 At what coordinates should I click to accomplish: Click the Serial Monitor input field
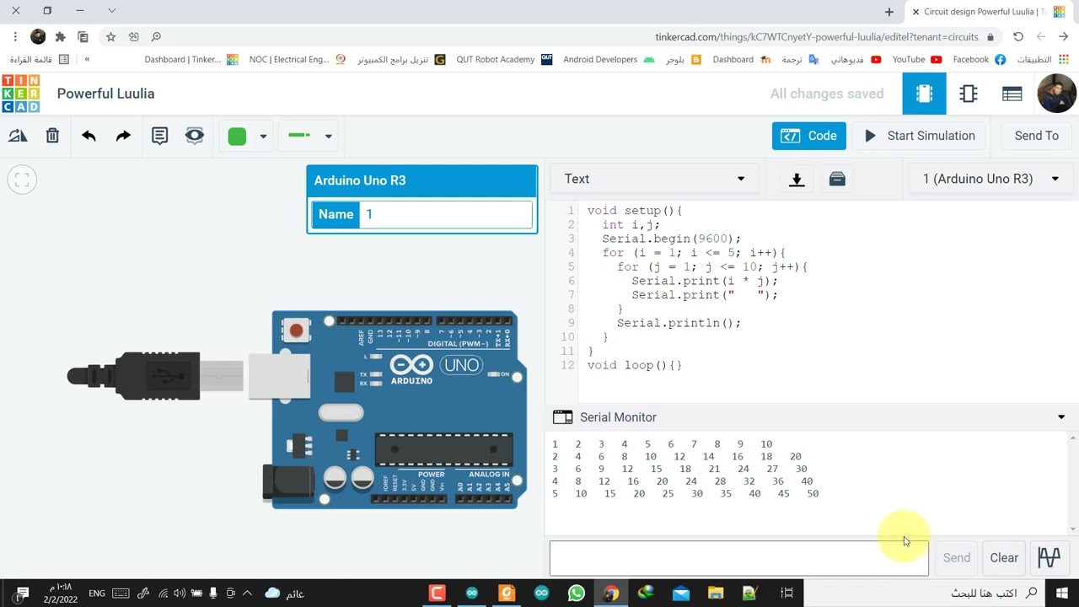[x=738, y=558]
